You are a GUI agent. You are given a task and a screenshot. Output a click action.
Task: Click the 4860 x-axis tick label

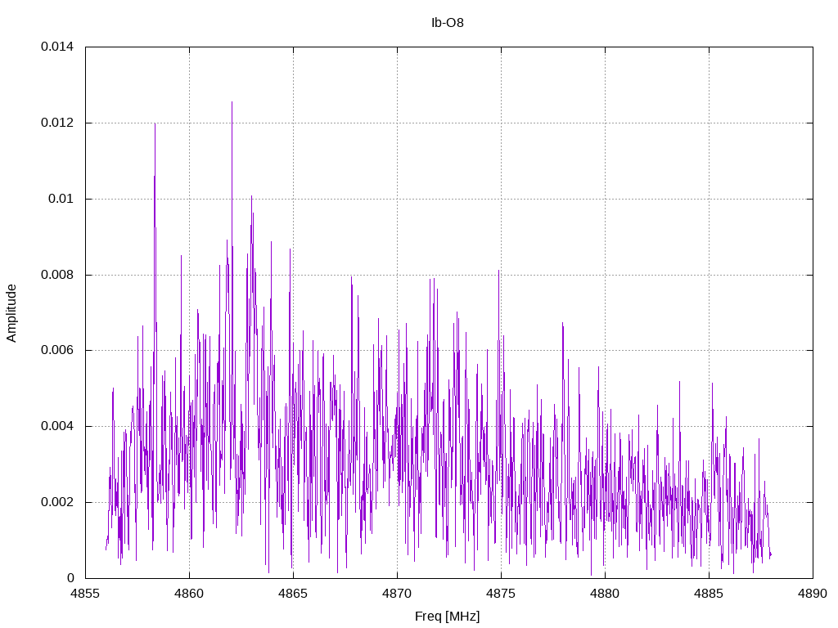pyautogui.click(x=189, y=594)
